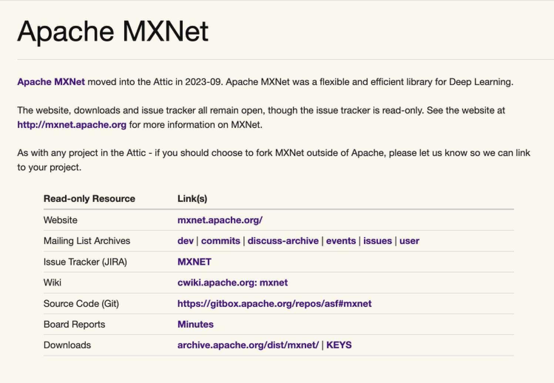Image resolution: width=554 pixels, height=383 pixels.
Task: Open the dev mailing list archive
Action: pyautogui.click(x=185, y=241)
